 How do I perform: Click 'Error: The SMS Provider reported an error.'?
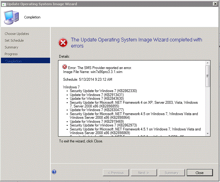click(x=100, y=68)
